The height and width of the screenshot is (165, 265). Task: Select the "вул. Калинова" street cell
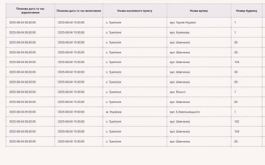[x=180, y=33]
